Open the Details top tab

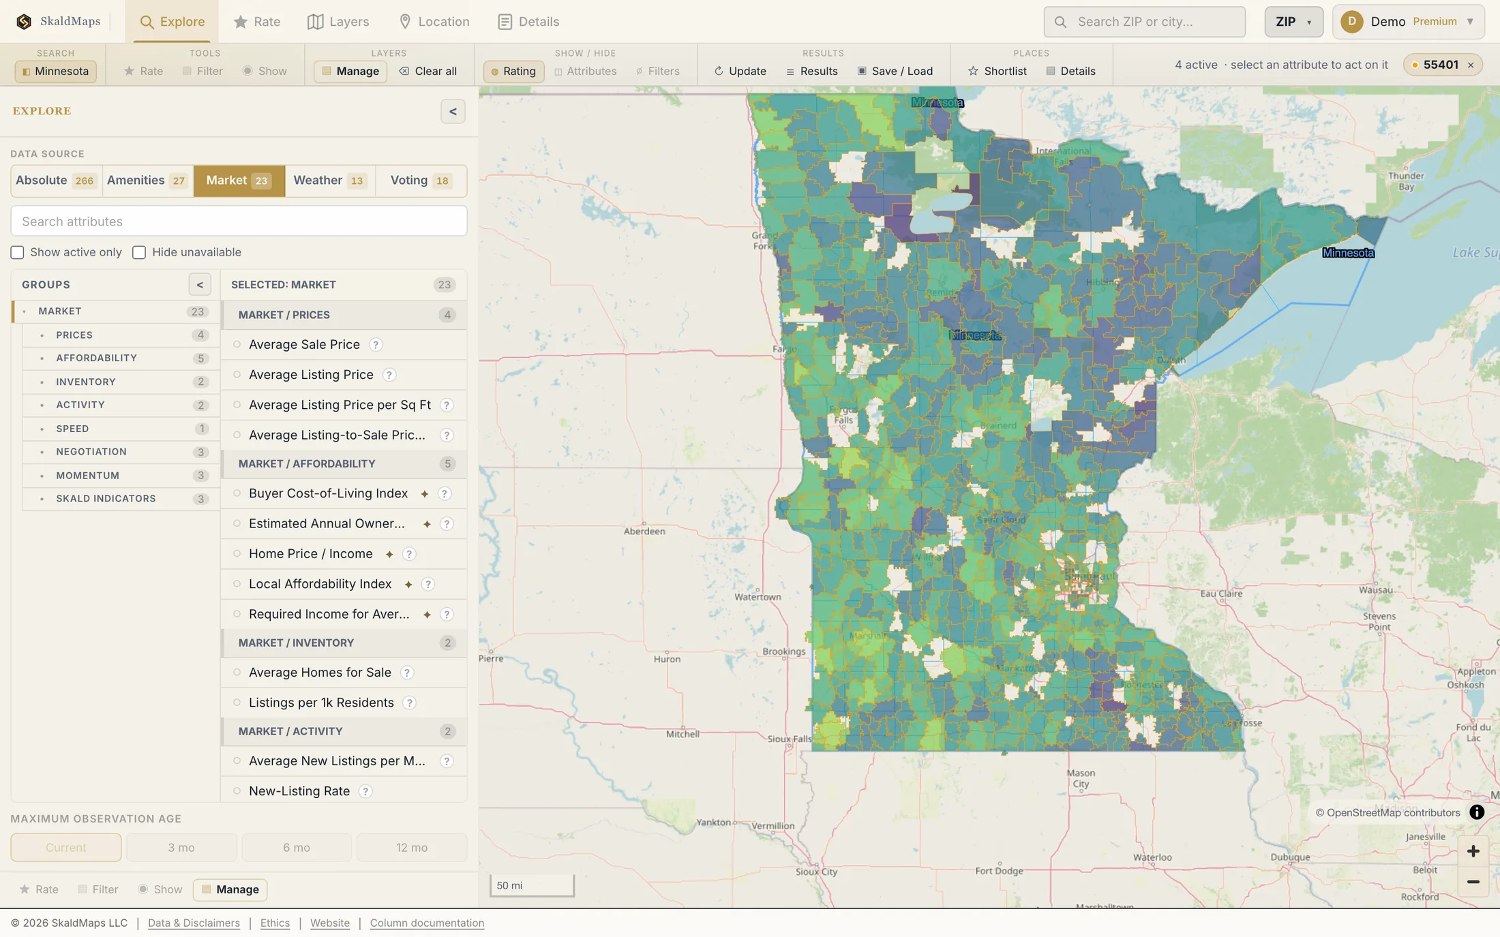(x=528, y=22)
